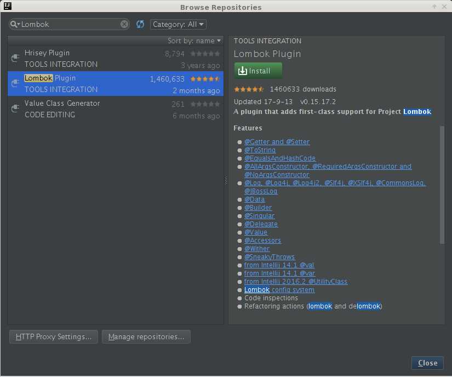The width and height of the screenshot is (452, 377).
Task: Click the plug icon beside Hrisey Plugin
Action: (x=15, y=58)
